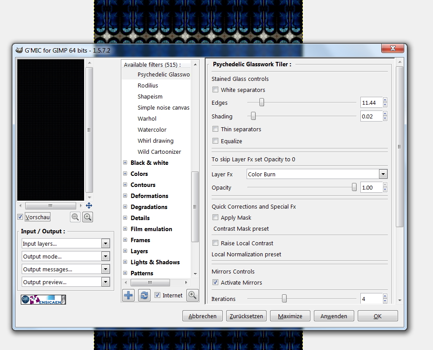Select the Watercolor filter in list
The height and width of the screenshot is (350, 433).
[x=152, y=129]
